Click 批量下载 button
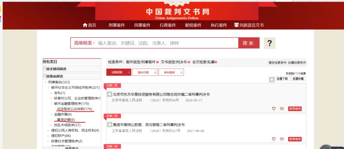 tap(282, 79)
